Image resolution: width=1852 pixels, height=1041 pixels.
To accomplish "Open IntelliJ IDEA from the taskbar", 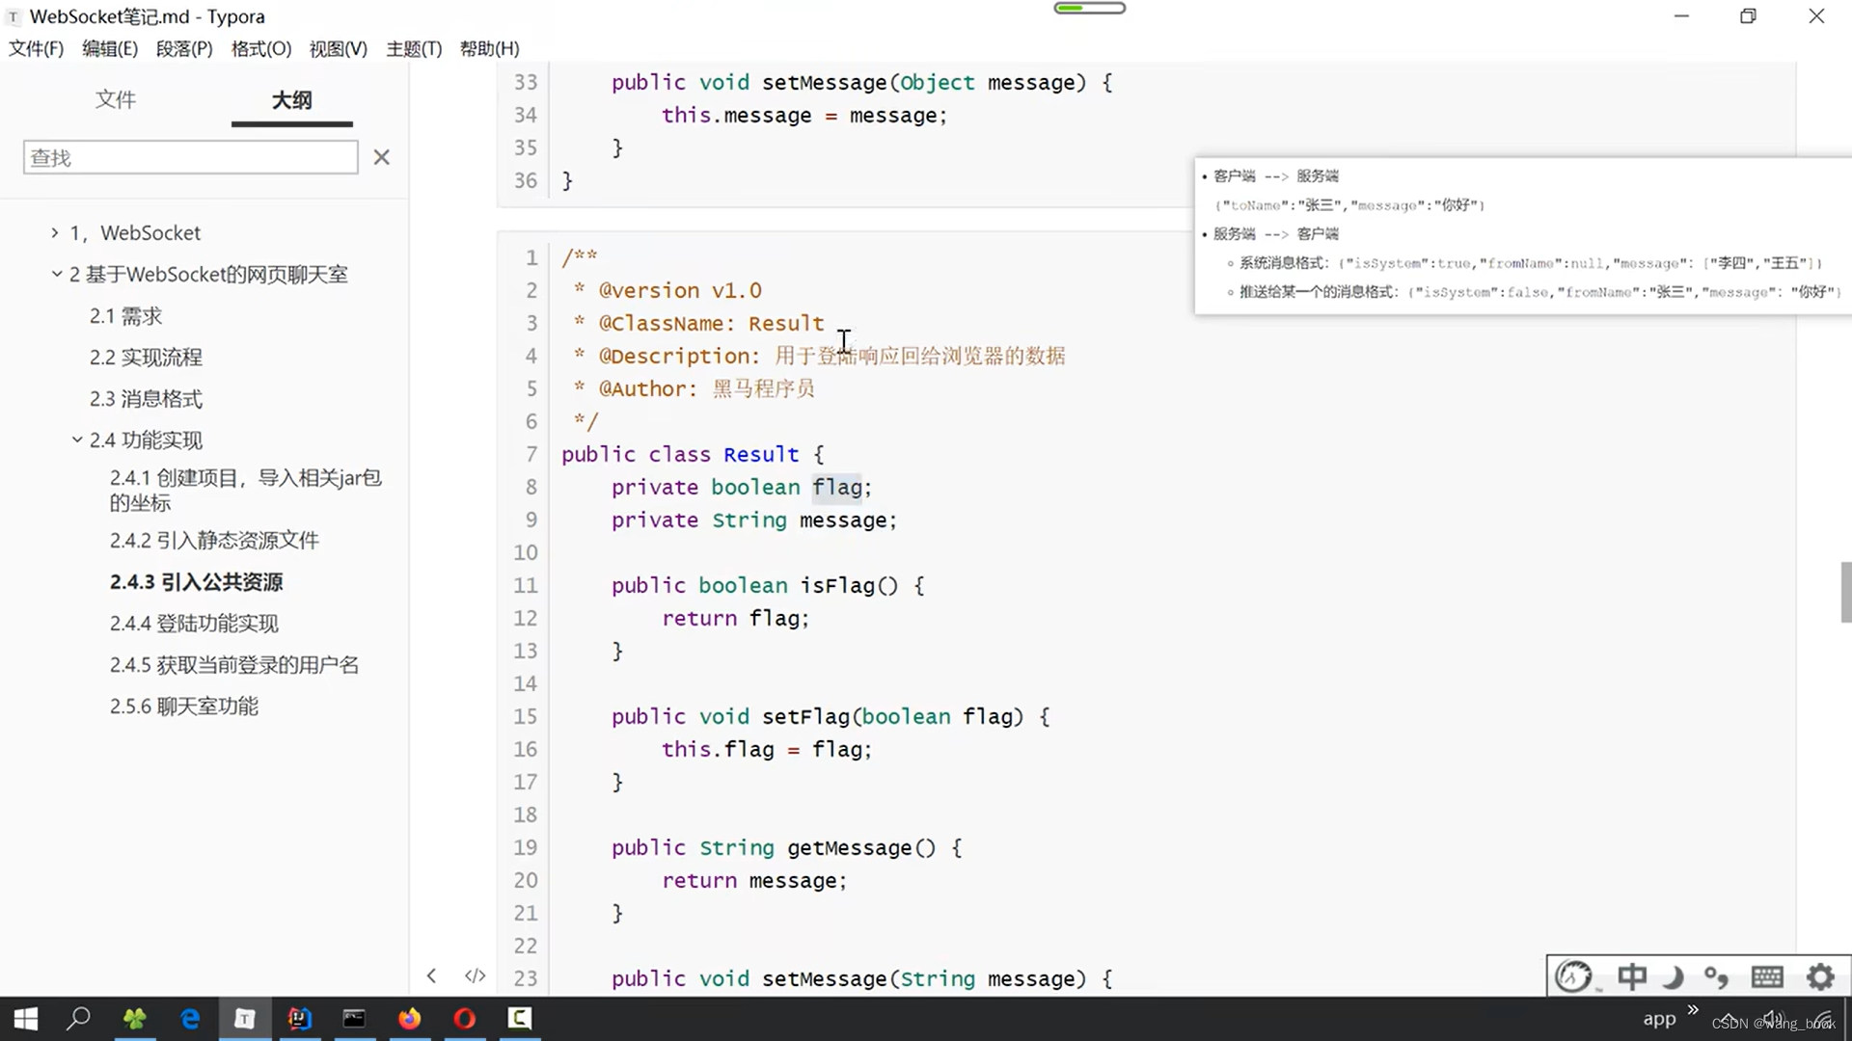I will pyautogui.click(x=299, y=1018).
